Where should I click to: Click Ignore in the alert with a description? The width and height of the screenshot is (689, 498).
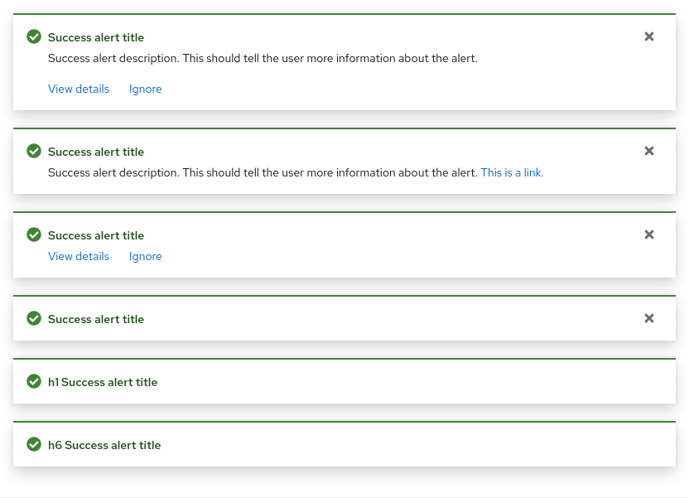(x=146, y=89)
